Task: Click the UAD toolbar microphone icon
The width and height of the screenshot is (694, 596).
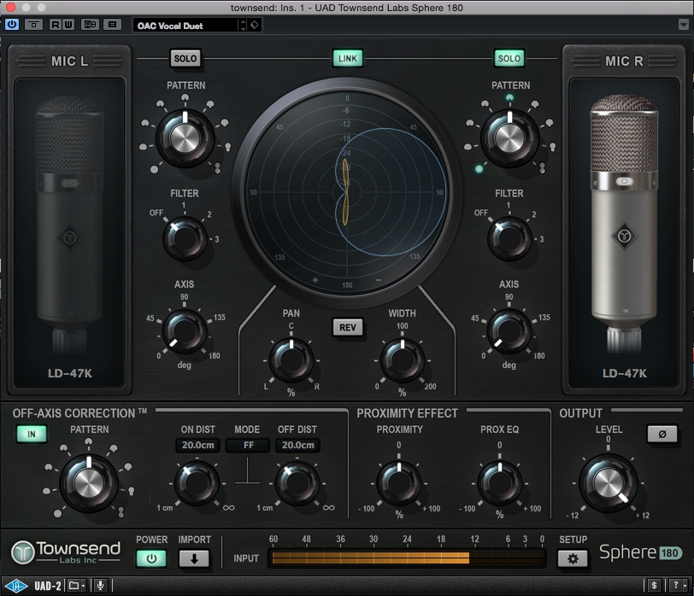Action: [101, 586]
